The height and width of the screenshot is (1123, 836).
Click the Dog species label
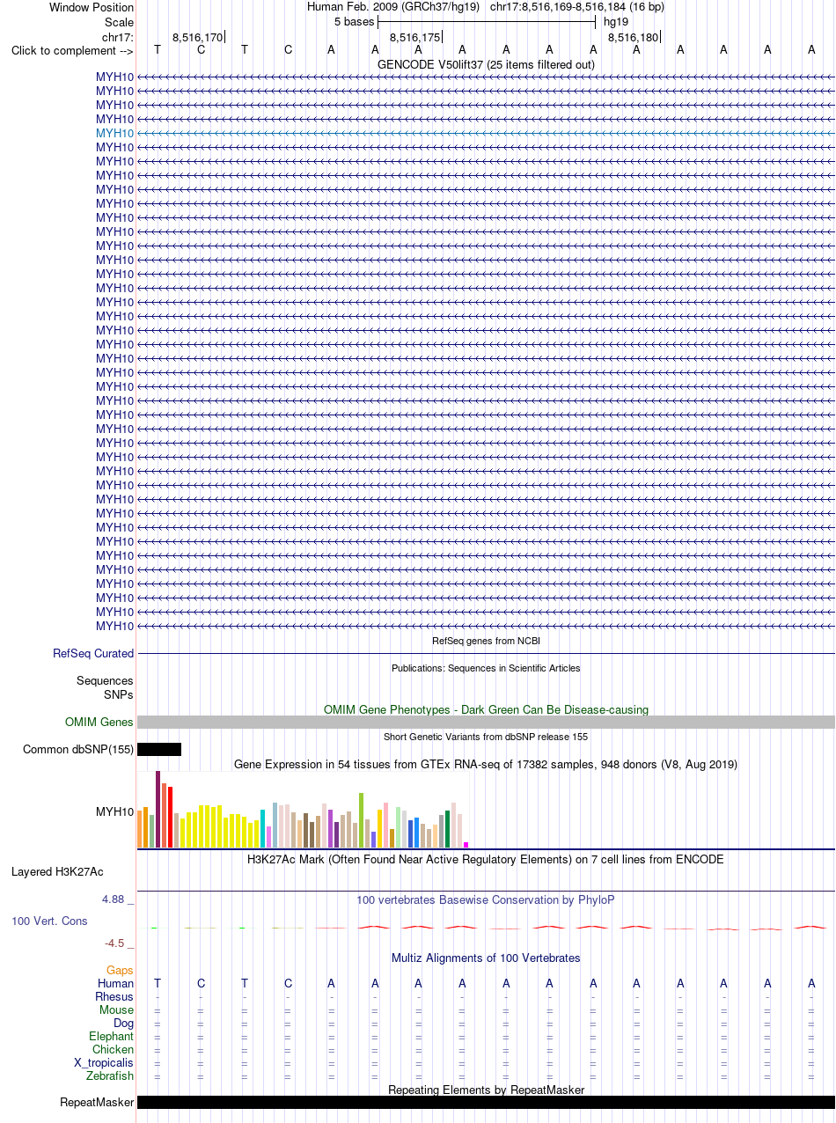[124, 1023]
